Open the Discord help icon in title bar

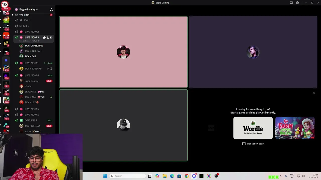297,3
